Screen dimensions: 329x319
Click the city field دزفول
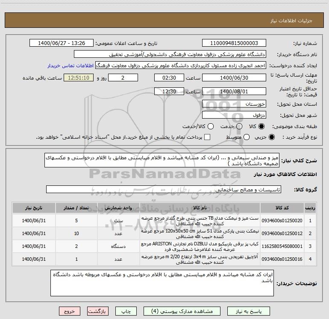tap(234, 115)
